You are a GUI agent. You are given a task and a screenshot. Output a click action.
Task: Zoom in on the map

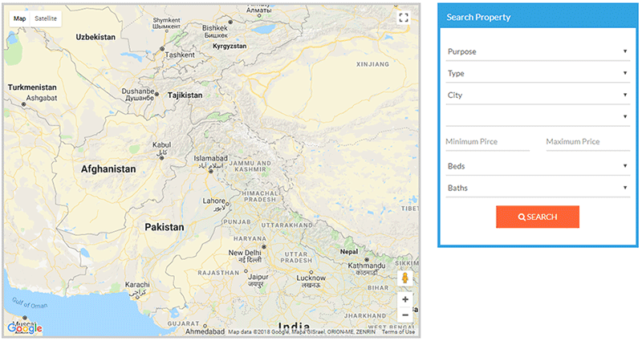point(405,299)
